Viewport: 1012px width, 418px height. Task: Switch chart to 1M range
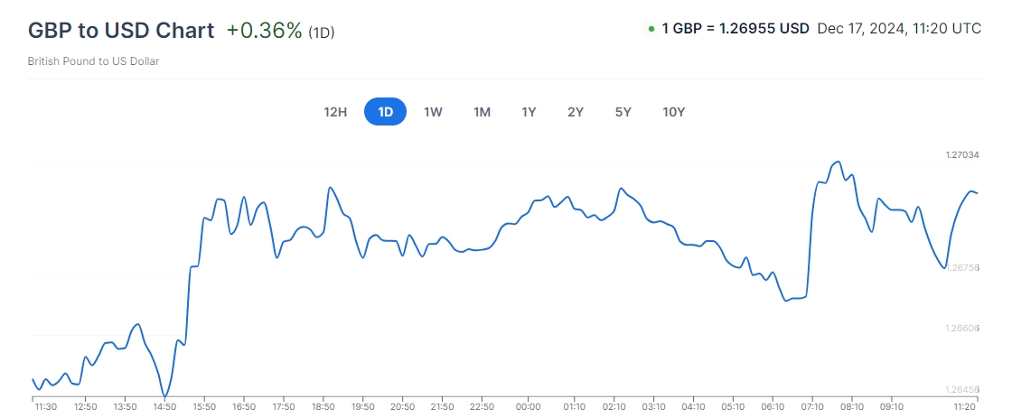tap(482, 112)
